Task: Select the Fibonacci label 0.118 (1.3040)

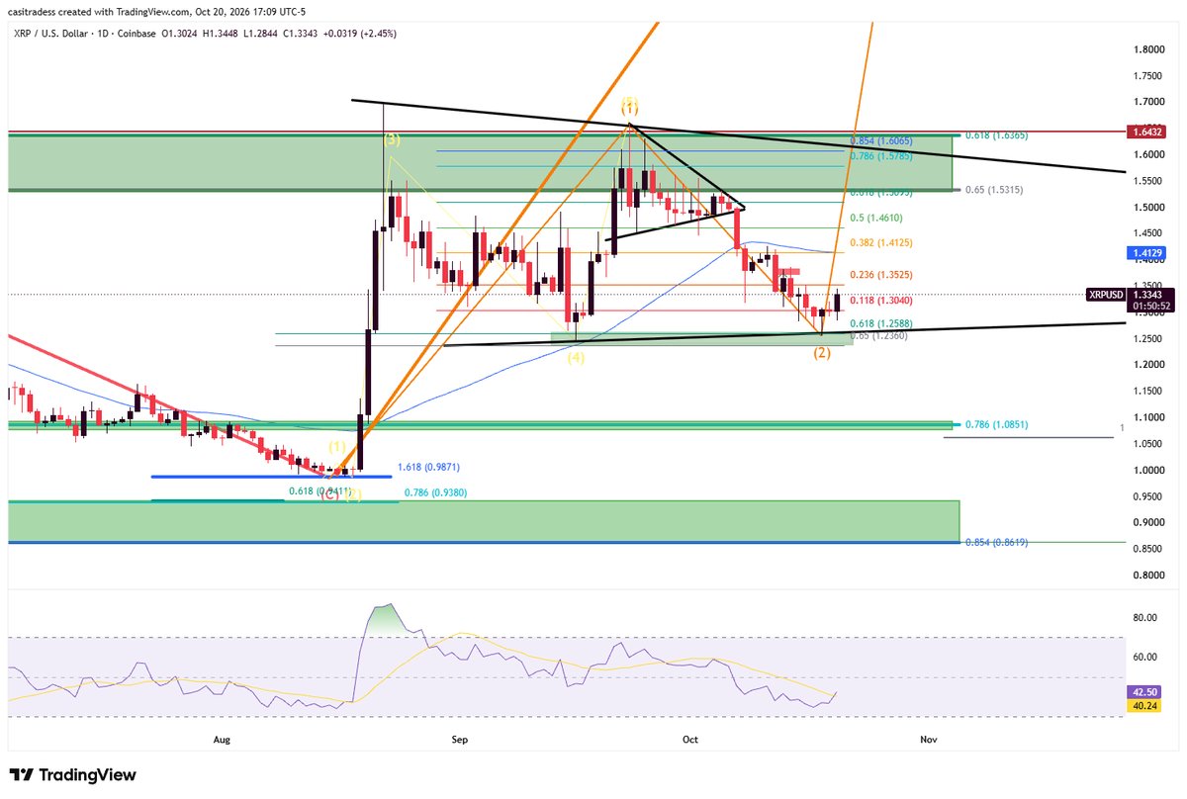Action: [x=882, y=300]
